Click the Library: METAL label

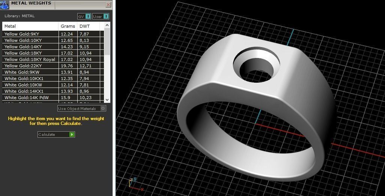coord(20,16)
